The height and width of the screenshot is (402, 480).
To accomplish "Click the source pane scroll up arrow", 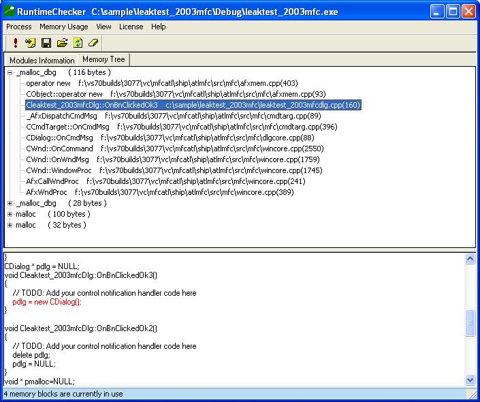I will pyautogui.click(x=470, y=259).
